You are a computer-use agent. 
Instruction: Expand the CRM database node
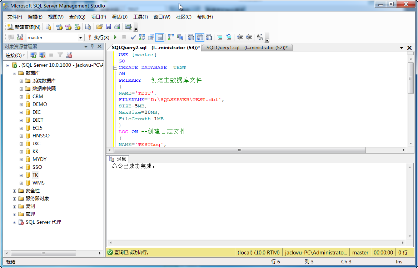point(21,97)
